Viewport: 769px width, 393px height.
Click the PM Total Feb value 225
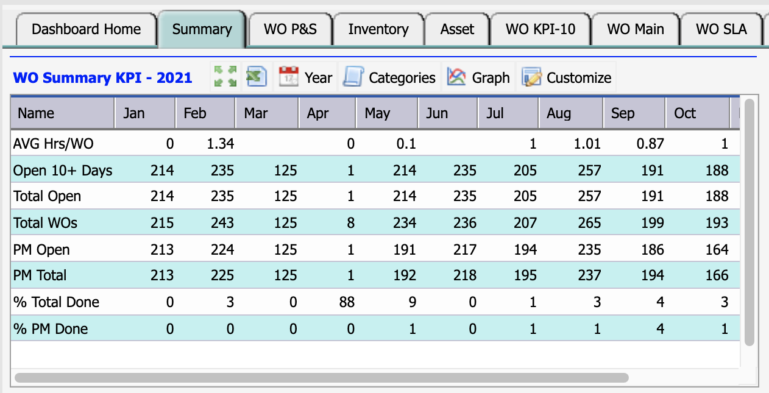pos(222,275)
